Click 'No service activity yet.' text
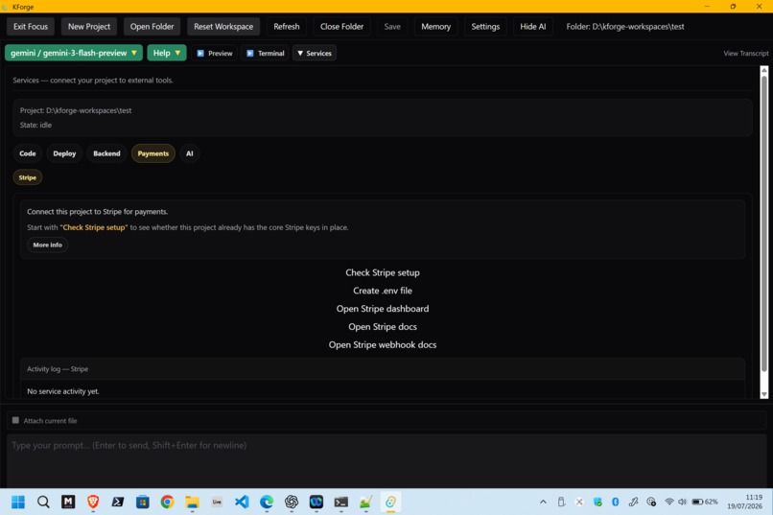Image resolution: width=773 pixels, height=515 pixels. (63, 391)
